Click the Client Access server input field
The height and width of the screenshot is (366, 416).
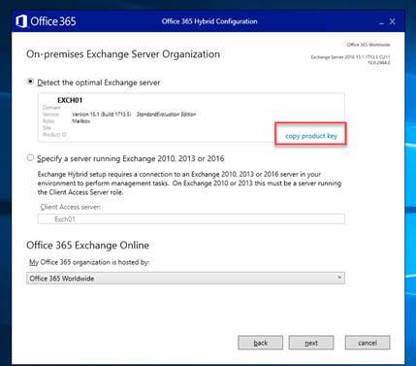[191, 219]
